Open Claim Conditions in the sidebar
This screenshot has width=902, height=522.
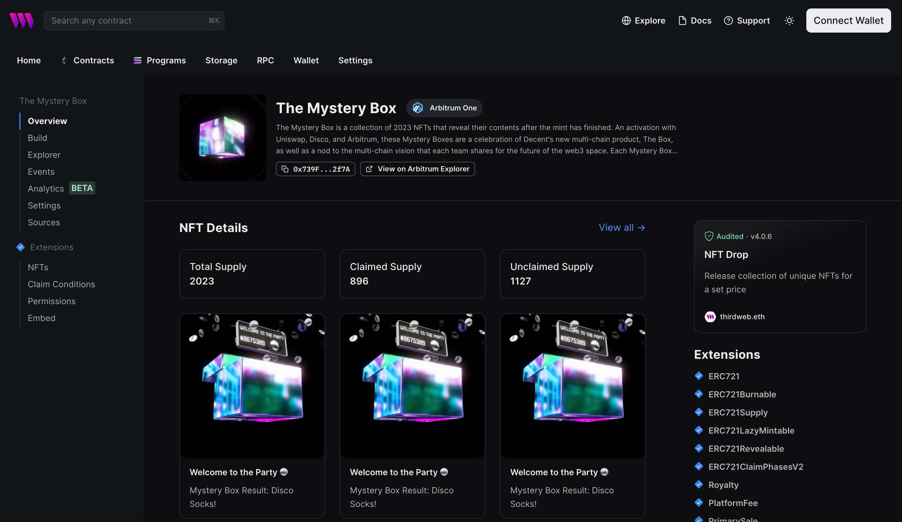(61, 284)
